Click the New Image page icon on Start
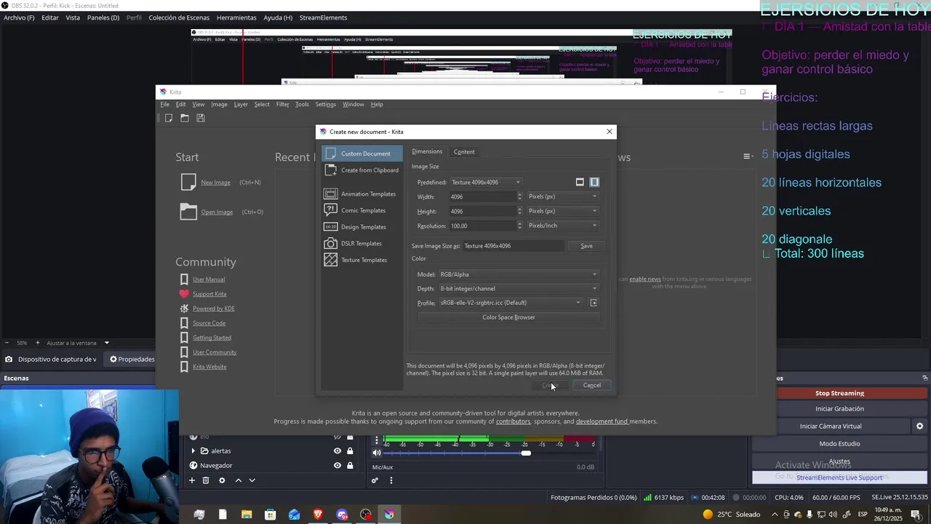Viewport: 931px width, 524px height. [x=188, y=182]
